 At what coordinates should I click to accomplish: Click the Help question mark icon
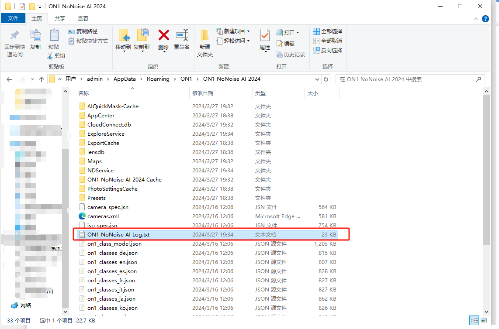[485, 19]
